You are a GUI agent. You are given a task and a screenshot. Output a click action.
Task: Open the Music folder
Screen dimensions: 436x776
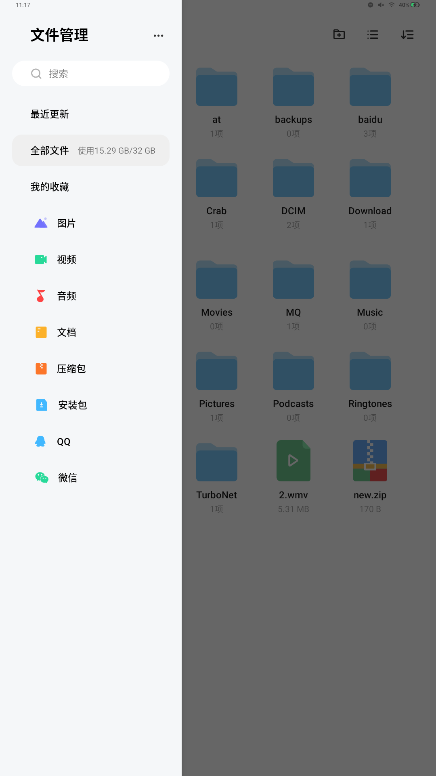click(370, 280)
